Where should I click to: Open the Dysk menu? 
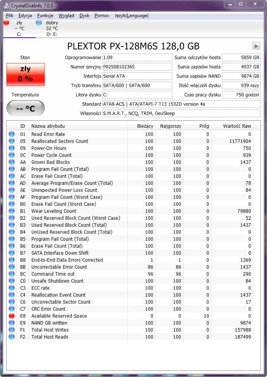(84, 16)
